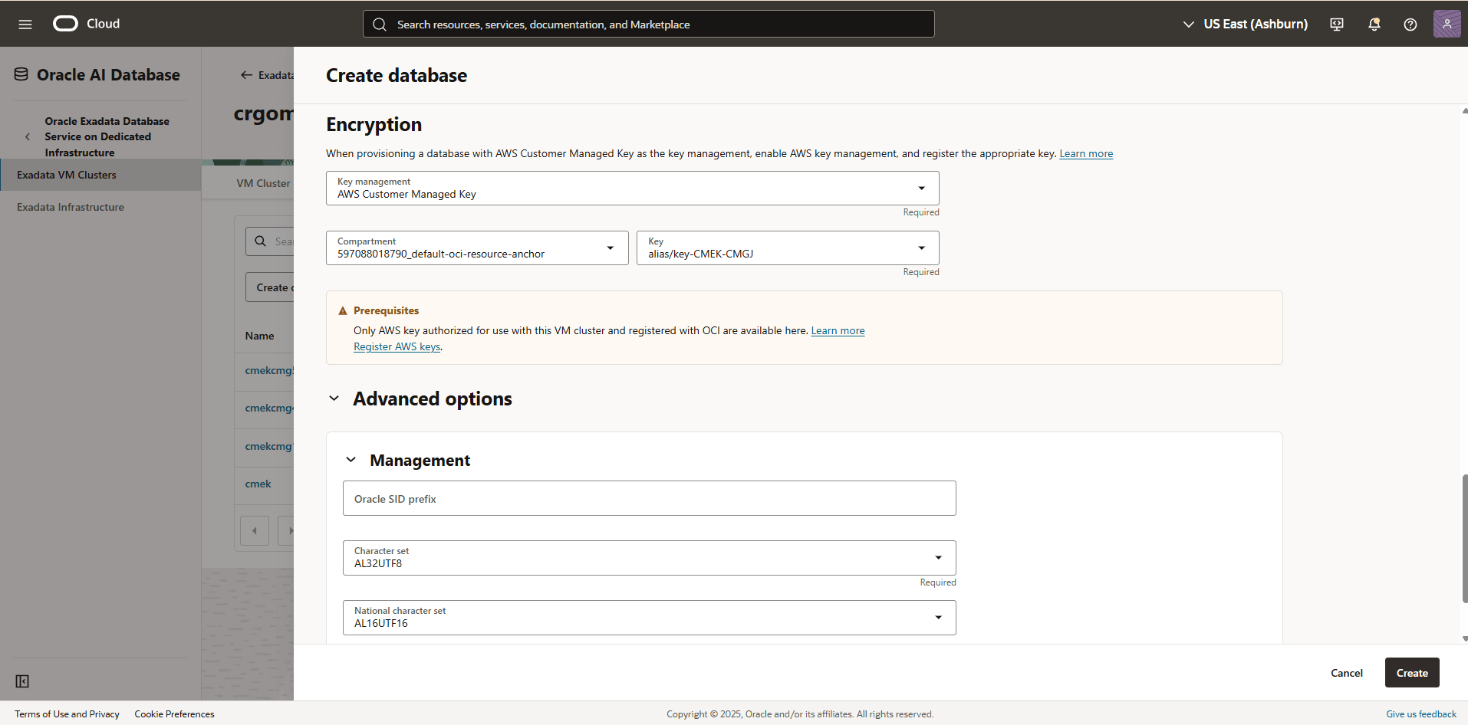The height and width of the screenshot is (725, 1468).
Task: Collapse the Advanced options section
Action: (334, 398)
